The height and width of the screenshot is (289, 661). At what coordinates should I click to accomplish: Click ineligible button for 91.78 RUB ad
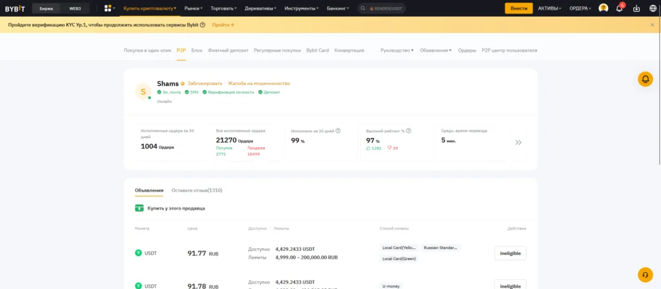[x=510, y=286]
